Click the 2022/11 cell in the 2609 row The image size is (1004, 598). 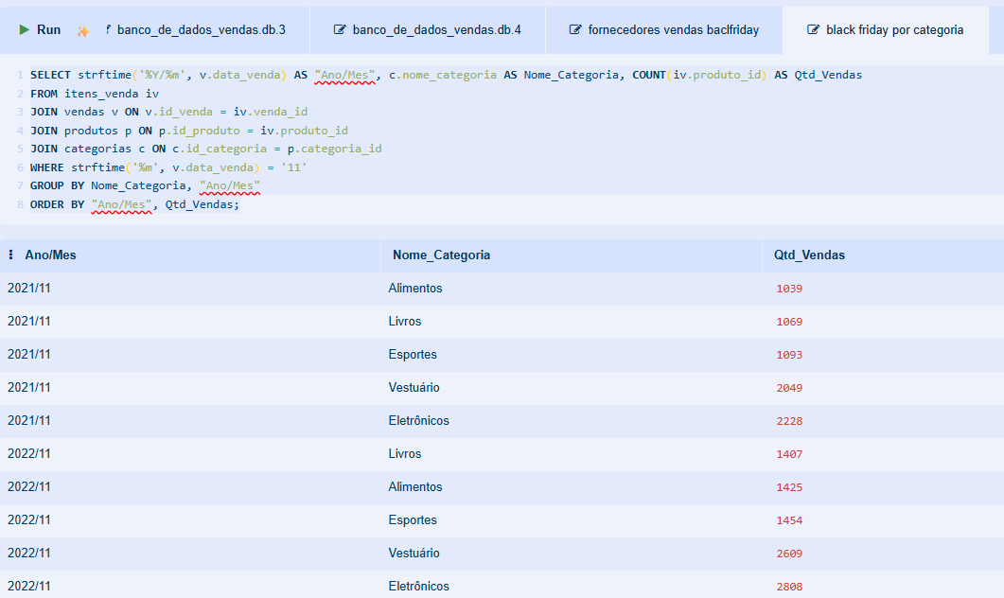28,554
